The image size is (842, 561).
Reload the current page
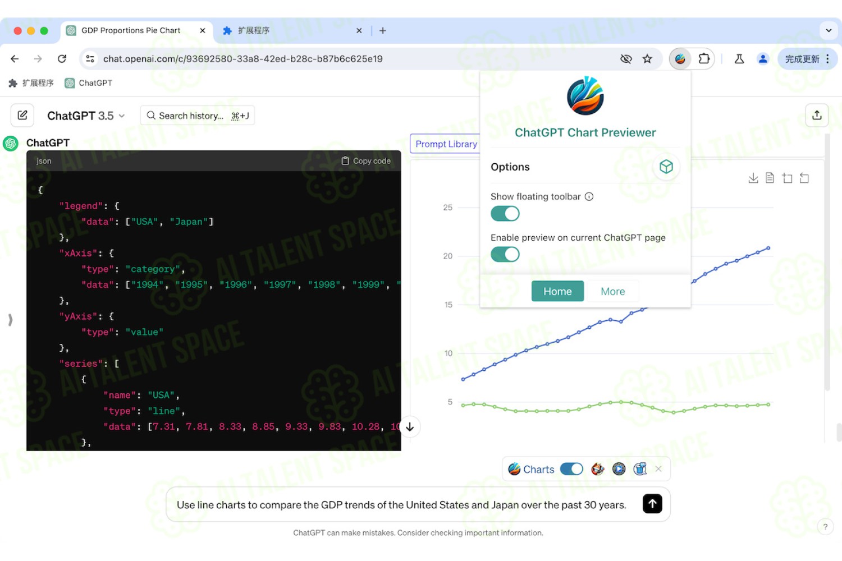[x=62, y=59]
